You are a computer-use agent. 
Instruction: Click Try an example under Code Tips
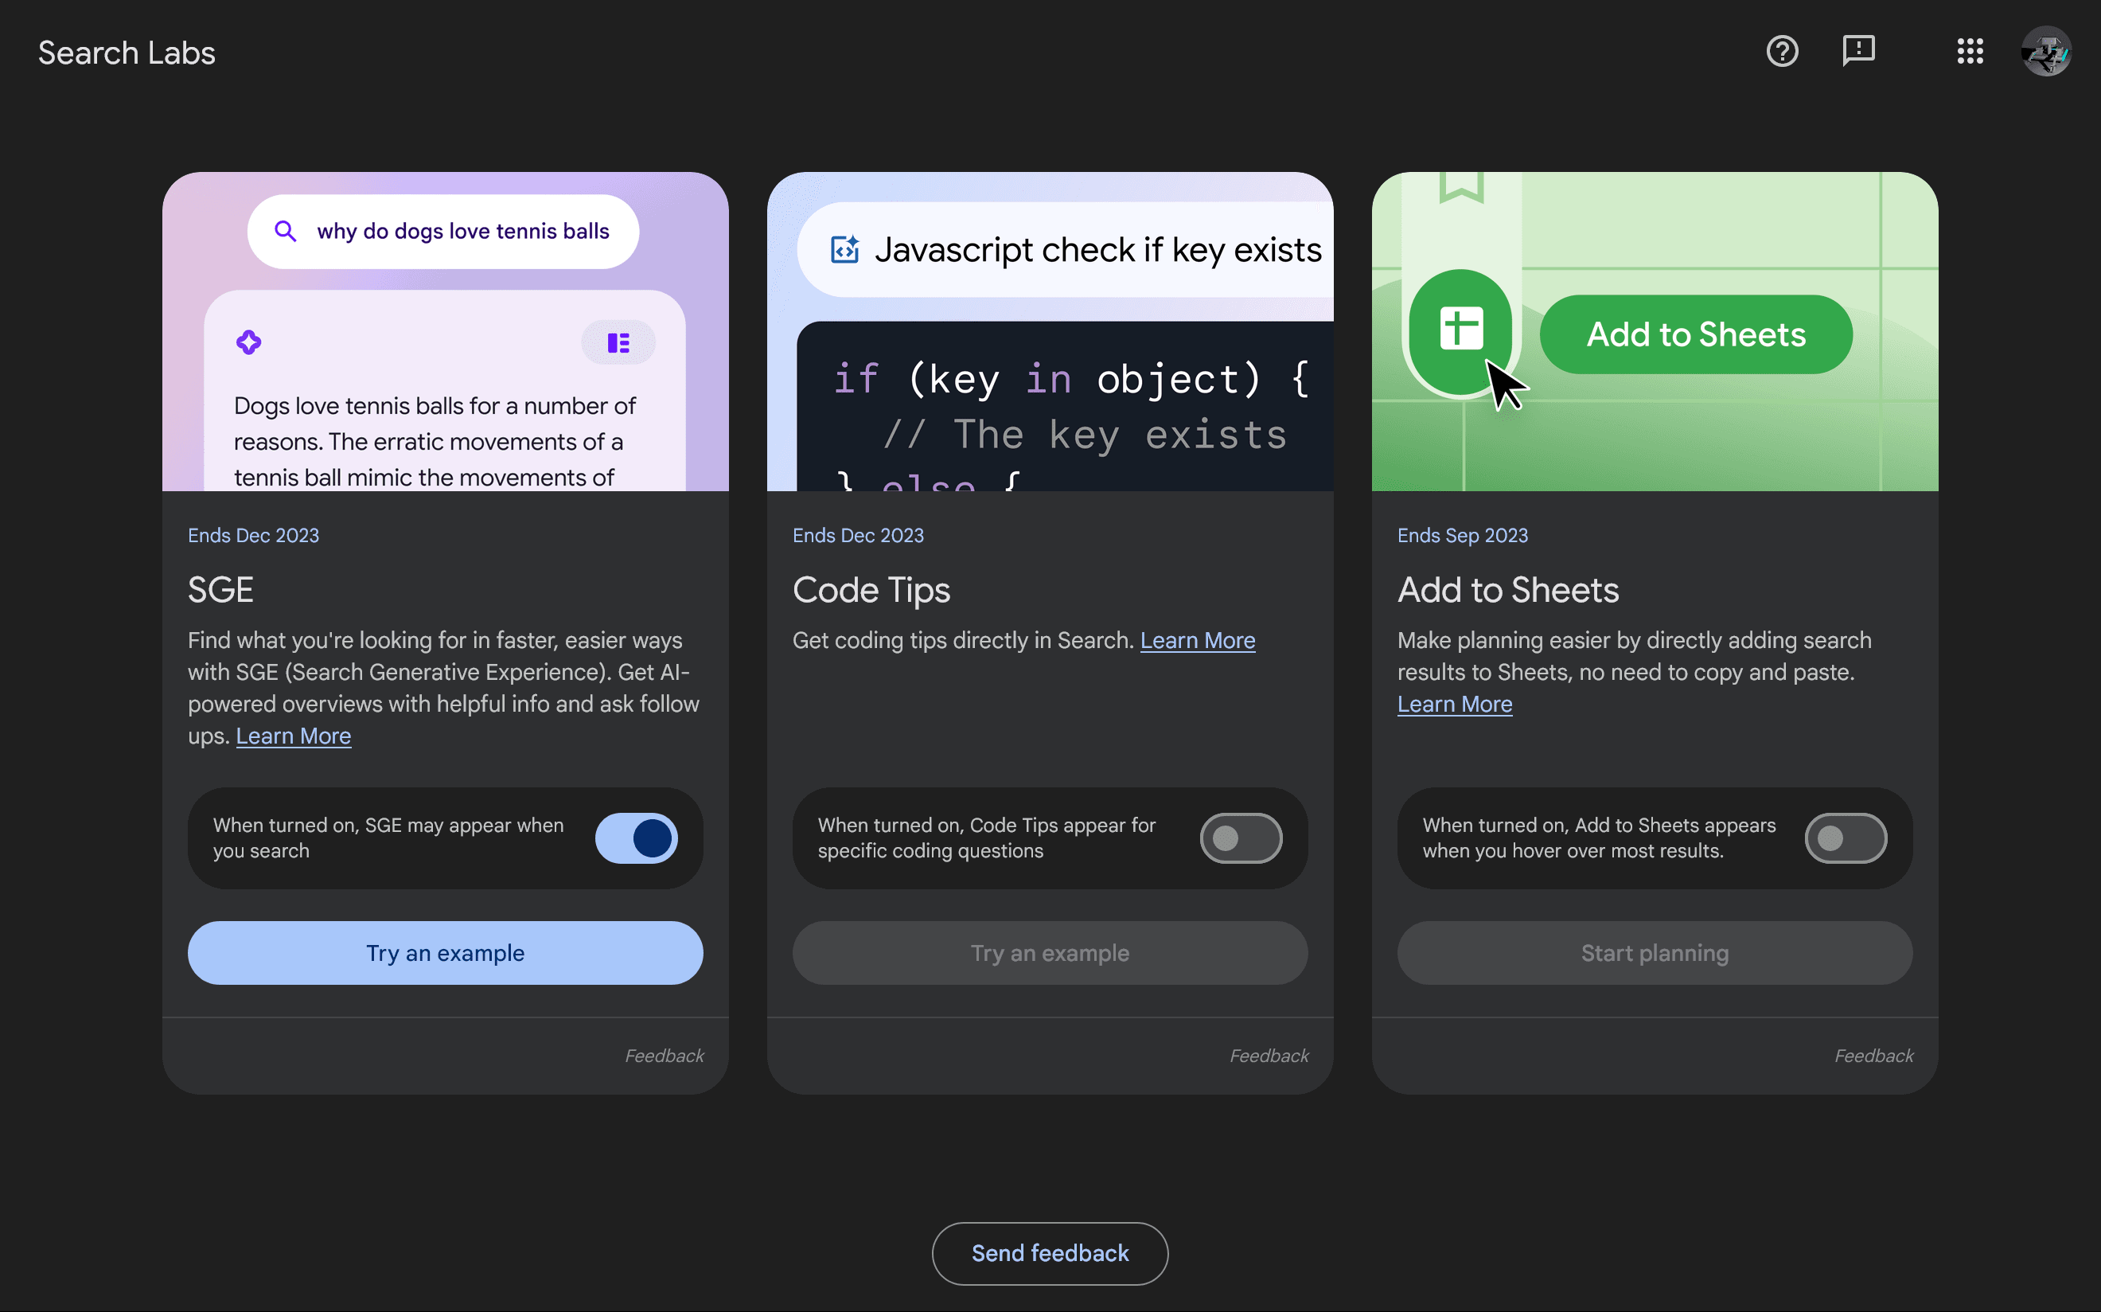pos(1050,953)
